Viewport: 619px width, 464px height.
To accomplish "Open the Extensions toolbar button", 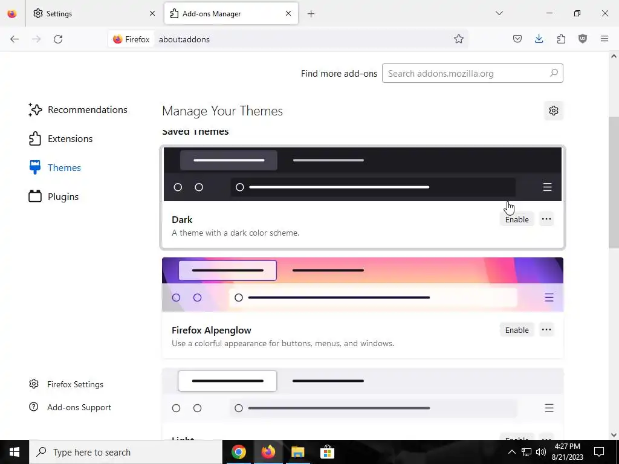I will pyautogui.click(x=561, y=39).
